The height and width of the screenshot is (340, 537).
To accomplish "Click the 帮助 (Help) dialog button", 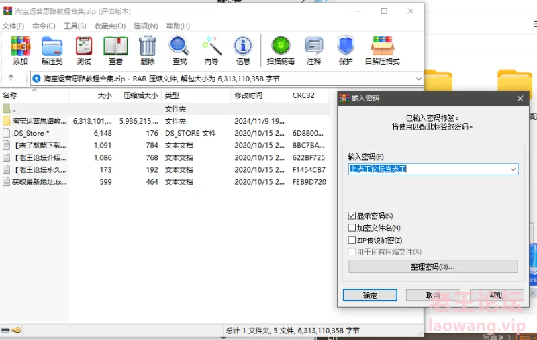I will (497, 295).
